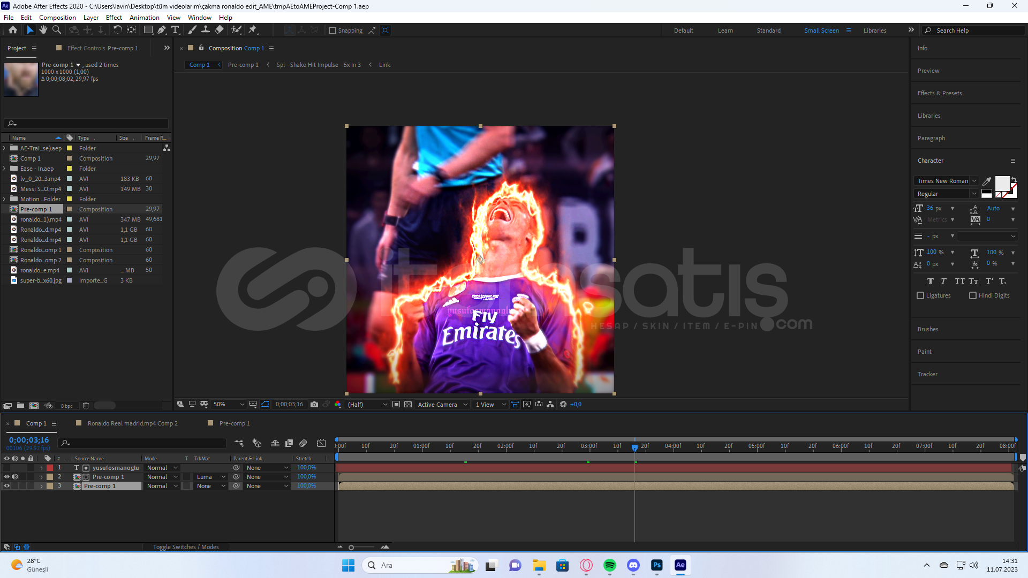Open the Animation menu
This screenshot has width=1028, height=578.
click(144, 18)
